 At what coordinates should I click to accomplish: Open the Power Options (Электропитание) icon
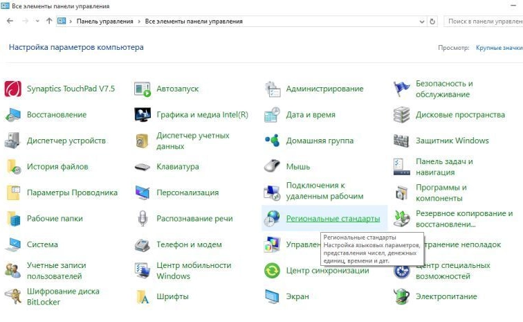click(402, 296)
